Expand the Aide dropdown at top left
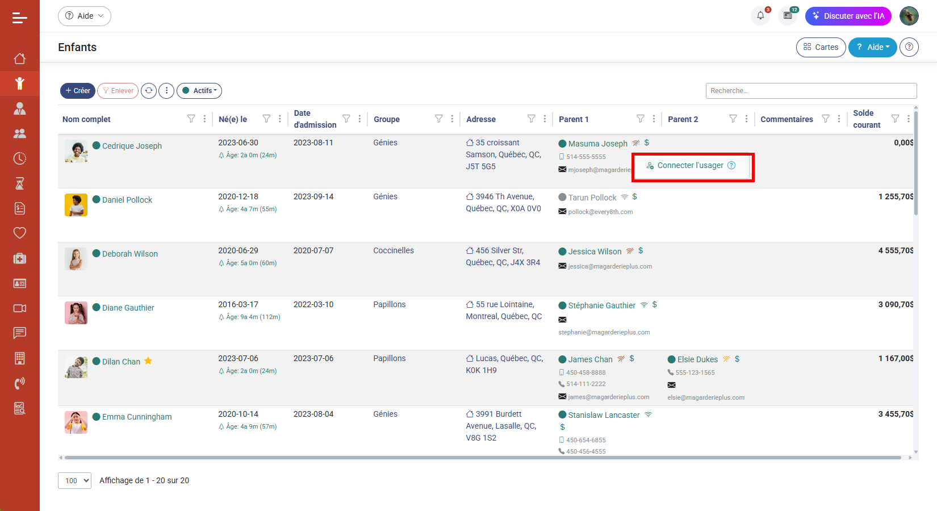937x511 pixels. click(x=85, y=16)
